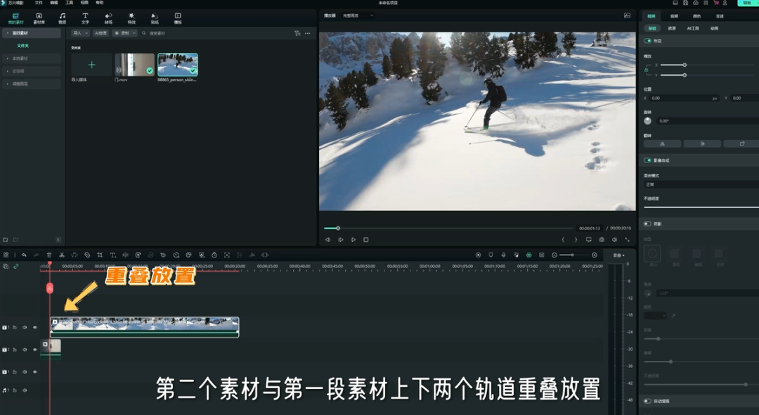This screenshot has height=415, width=759.
Task: Open the 转场 transitions tab
Action: 108,18
